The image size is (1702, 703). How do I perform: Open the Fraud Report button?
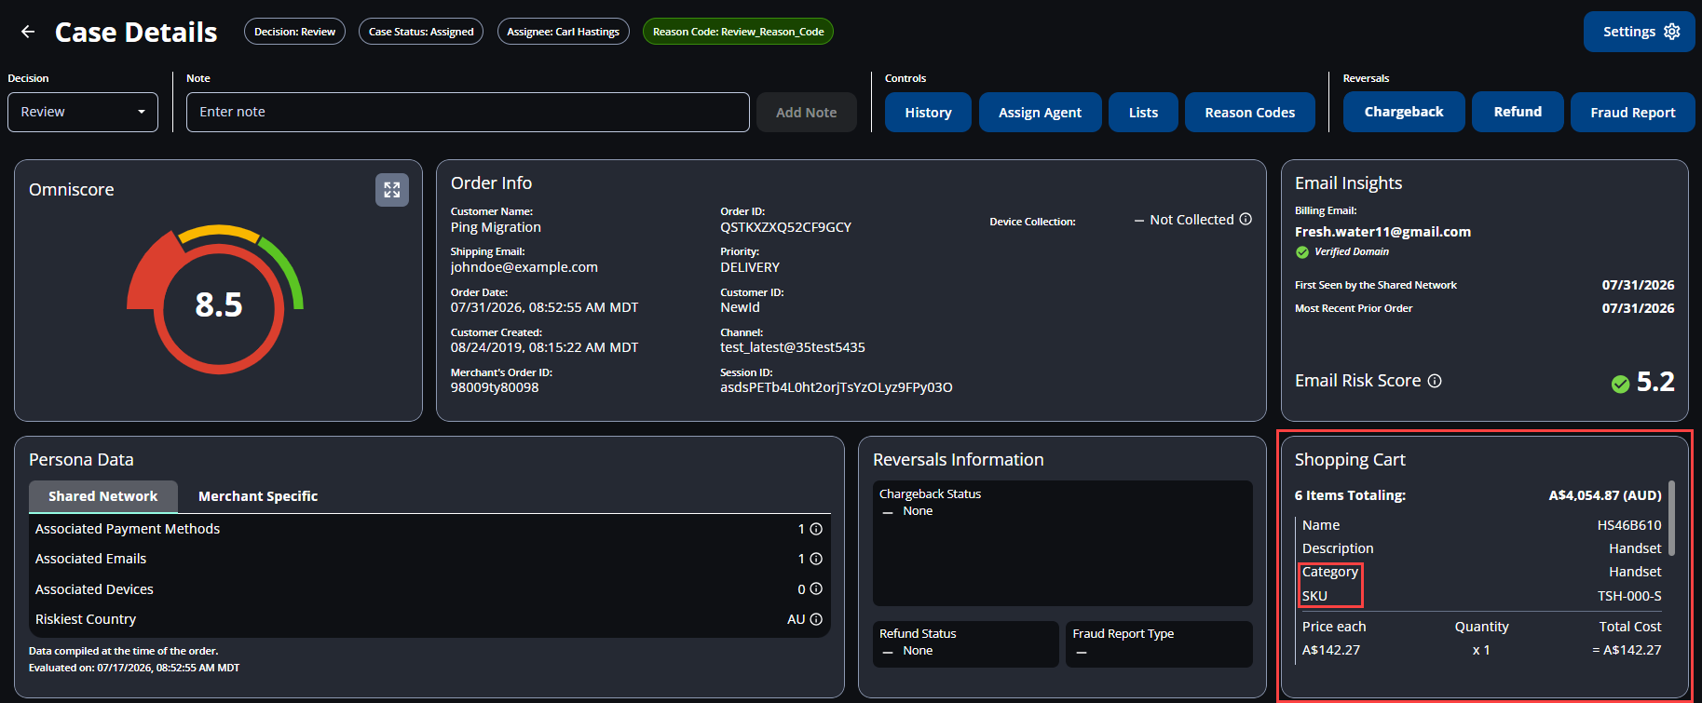(1632, 112)
